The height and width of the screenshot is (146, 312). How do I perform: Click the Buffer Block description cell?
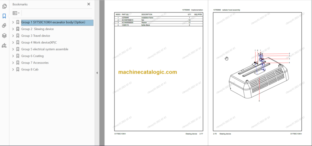pyautogui.click(x=146, y=25)
